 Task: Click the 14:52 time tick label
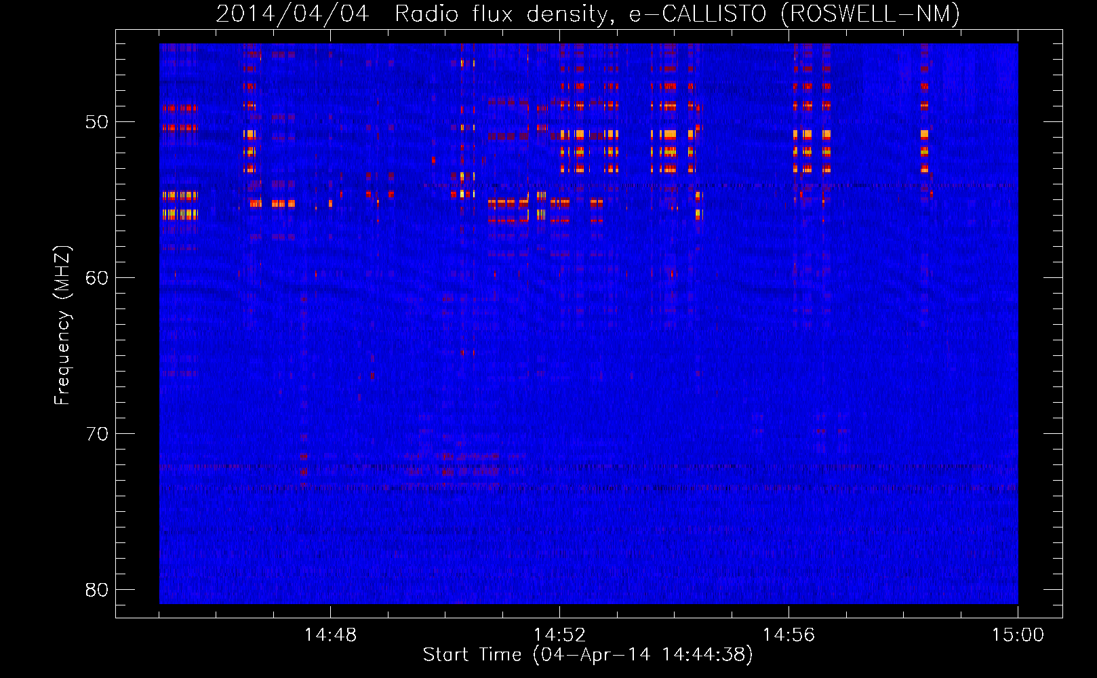(x=559, y=635)
